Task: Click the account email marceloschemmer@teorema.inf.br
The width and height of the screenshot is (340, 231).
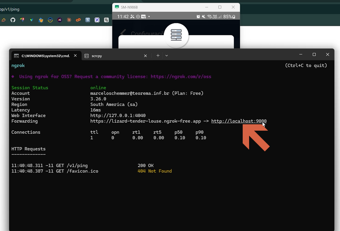Action: [x=130, y=93]
